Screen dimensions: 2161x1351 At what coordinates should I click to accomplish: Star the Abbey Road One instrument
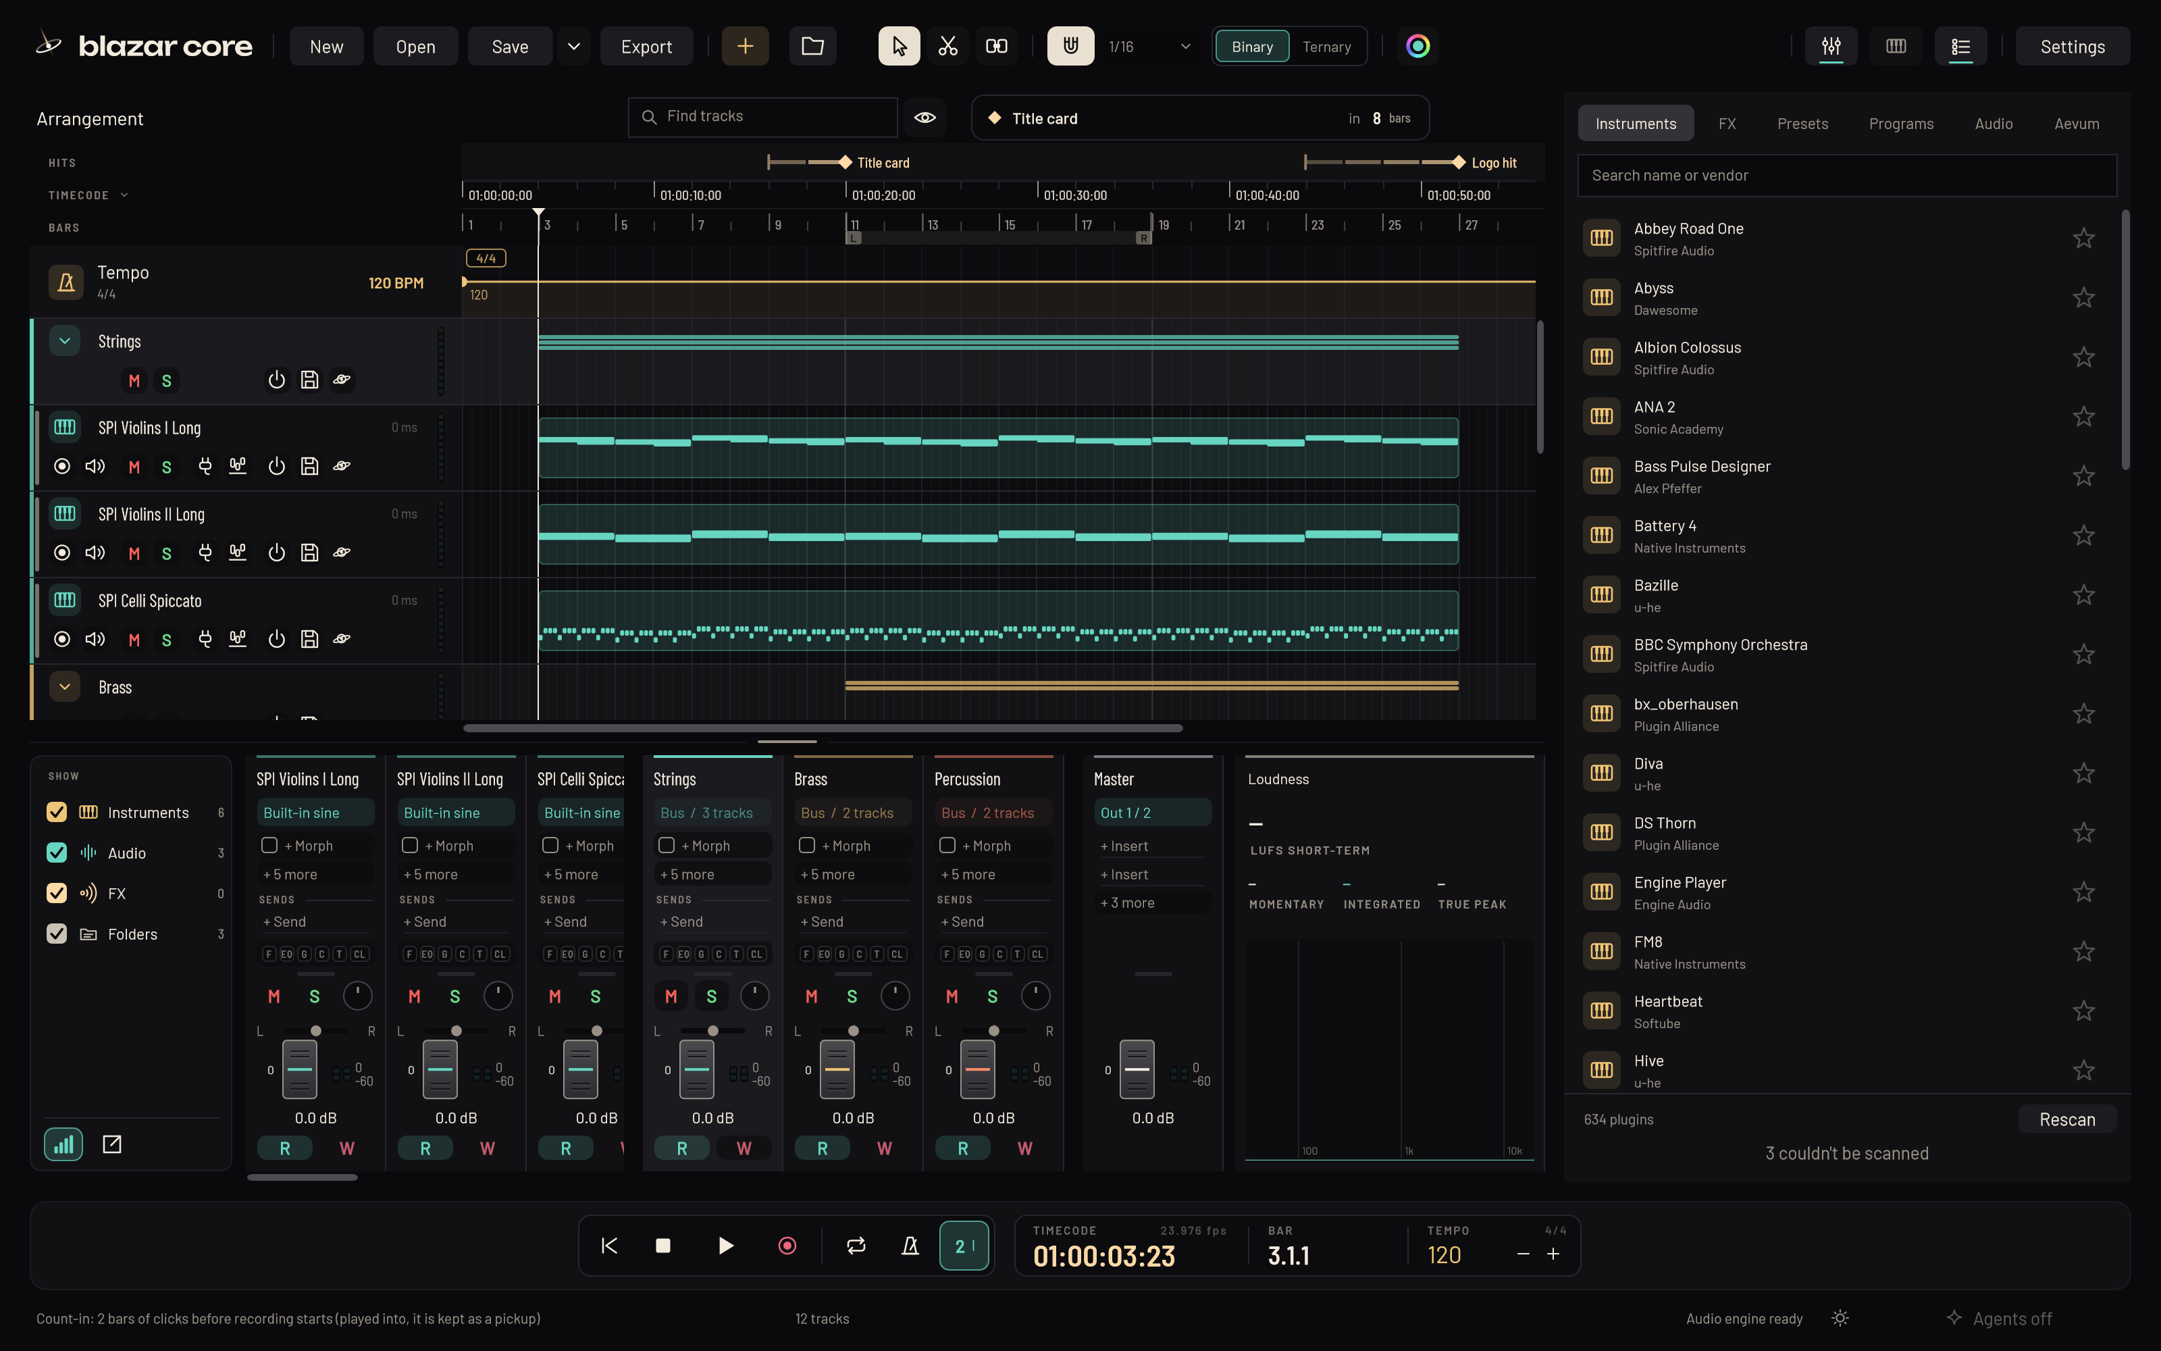(2083, 238)
